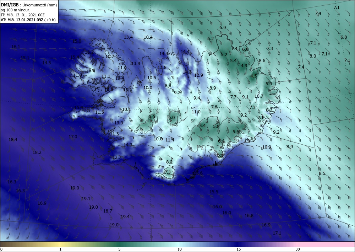The height and width of the screenshot is (252, 355).
Task: Click the 6.5 value on the map
Action: tap(220, 155)
